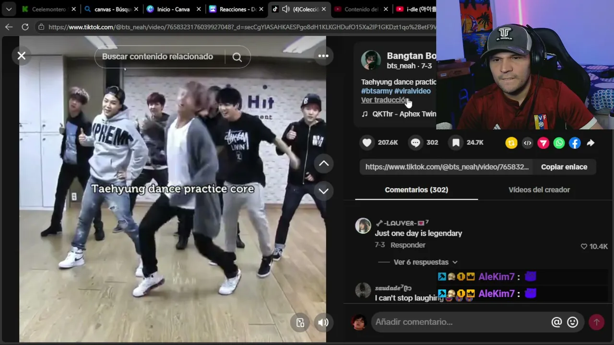614x345 pixels.
Task: Click the search magnifier in video overlay
Action: point(237,57)
